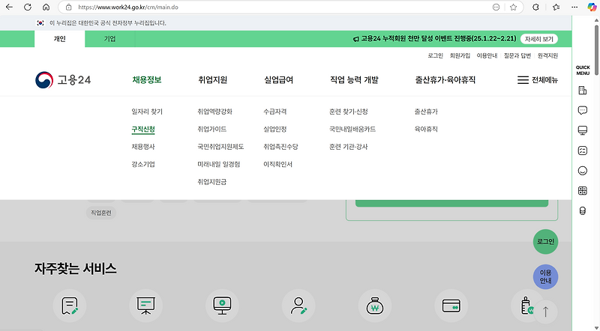Click 자세히 보기 button in banner
The image size is (600, 331).
click(x=539, y=39)
